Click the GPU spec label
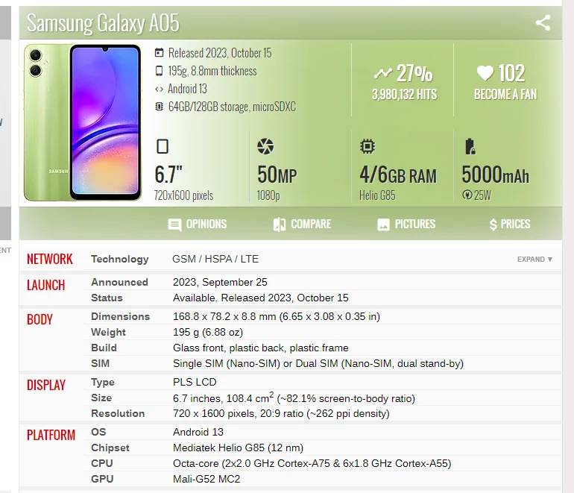 [102, 479]
